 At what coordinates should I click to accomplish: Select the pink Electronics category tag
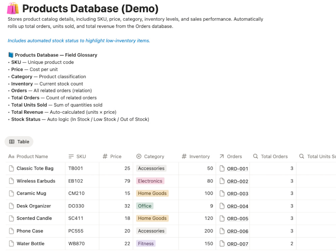coord(150,181)
